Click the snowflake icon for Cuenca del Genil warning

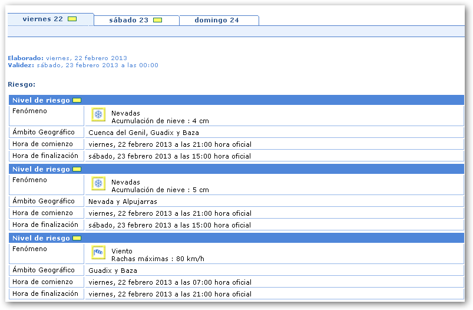click(x=98, y=114)
